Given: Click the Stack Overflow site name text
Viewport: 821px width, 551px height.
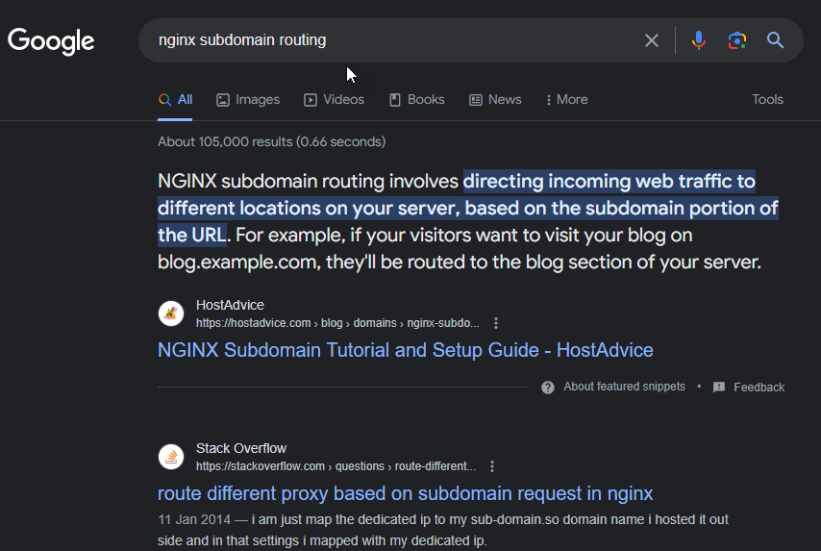Looking at the screenshot, I should 241,448.
